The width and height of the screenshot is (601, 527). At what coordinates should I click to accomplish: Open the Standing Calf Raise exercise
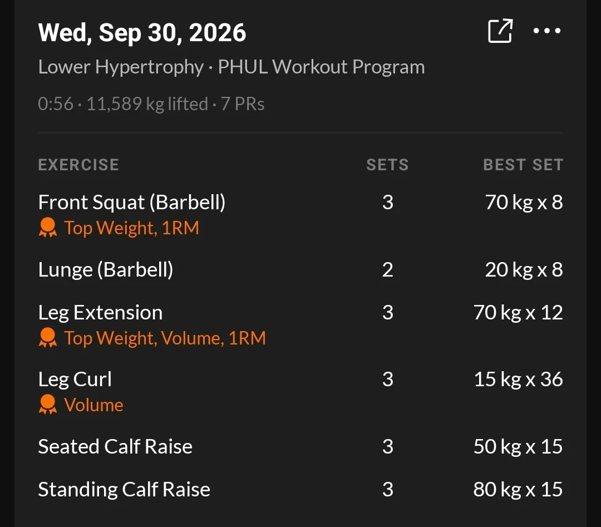click(x=300, y=490)
